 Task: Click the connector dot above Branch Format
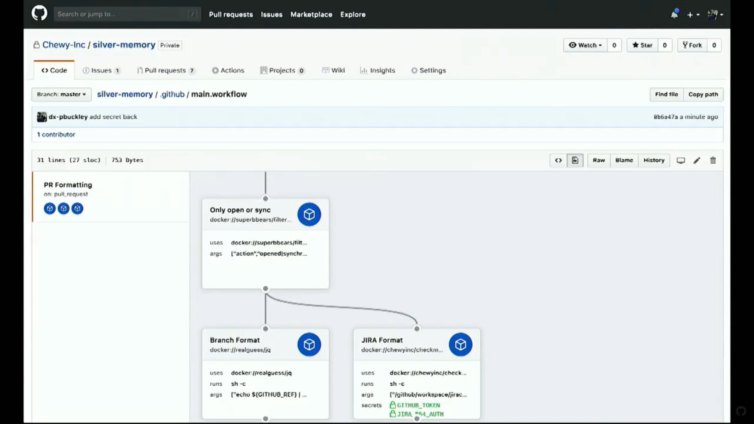tap(265, 329)
